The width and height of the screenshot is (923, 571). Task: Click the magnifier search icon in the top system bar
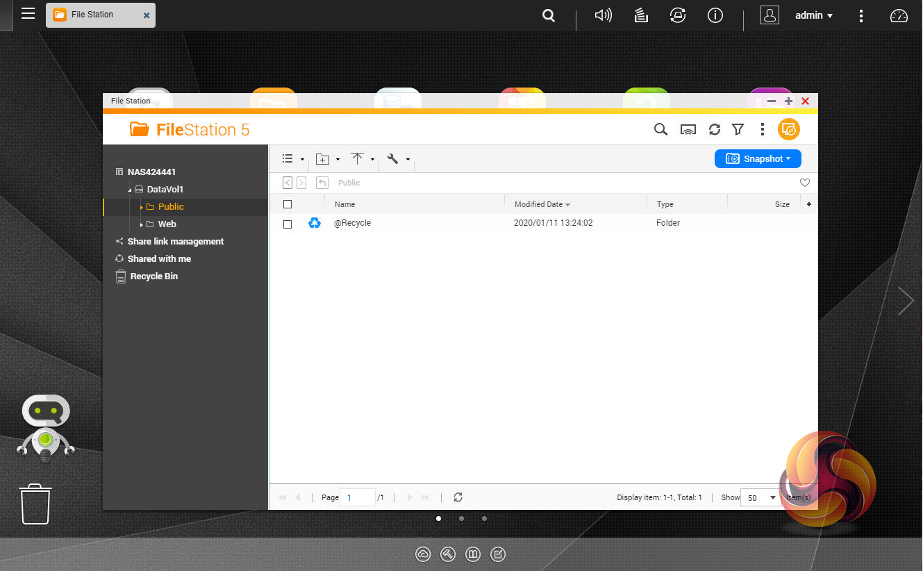(x=549, y=15)
